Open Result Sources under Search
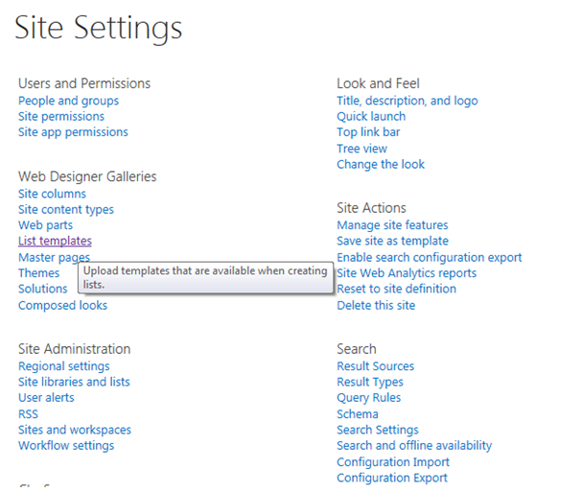Image resolution: width=582 pixels, height=493 pixels. click(375, 366)
